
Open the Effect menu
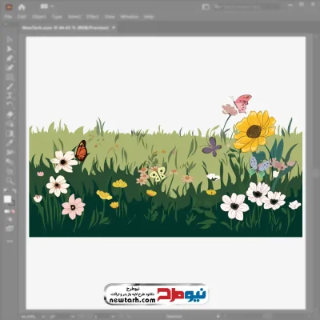tap(93, 17)
